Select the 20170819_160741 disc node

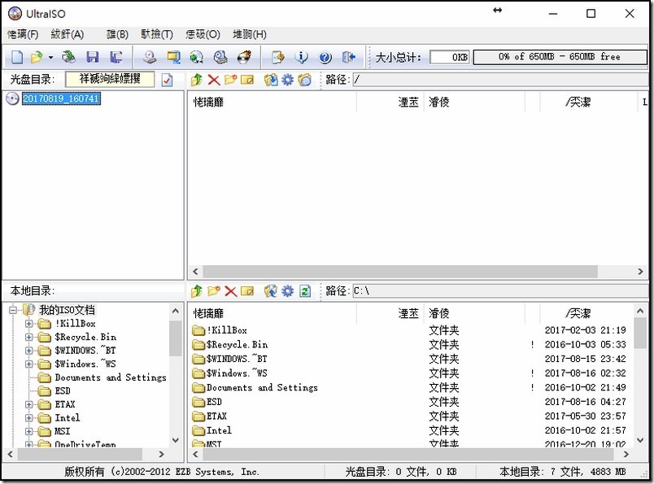(x=61, y=98)
